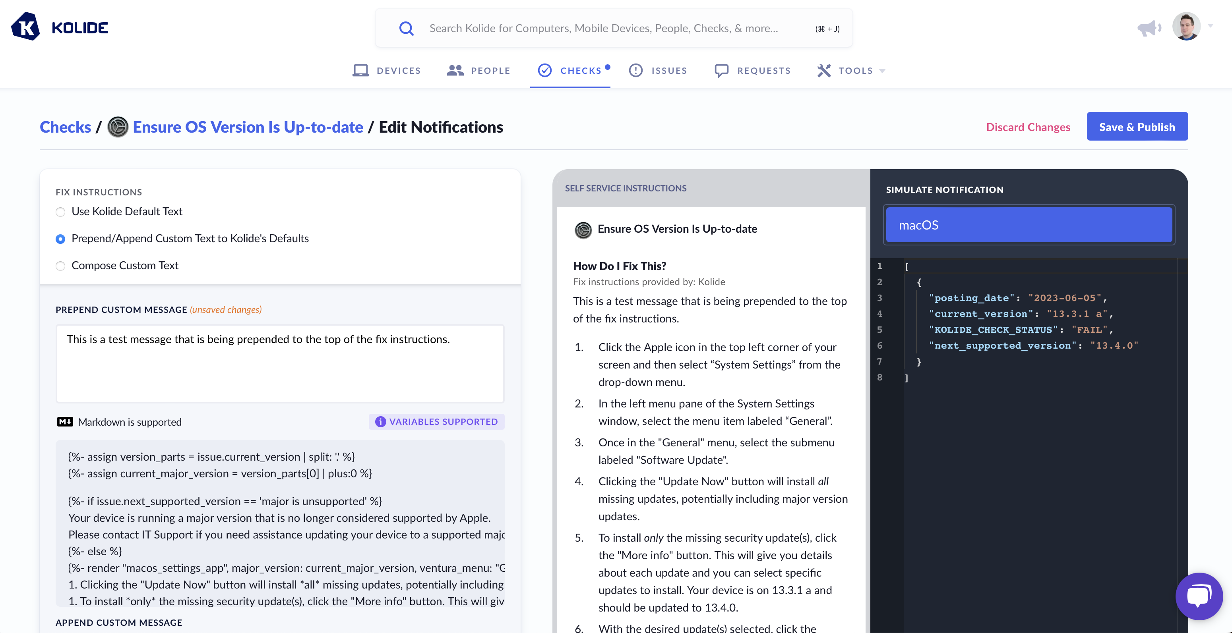Click the Checks breadcrumb link

[x=65, y=127]
